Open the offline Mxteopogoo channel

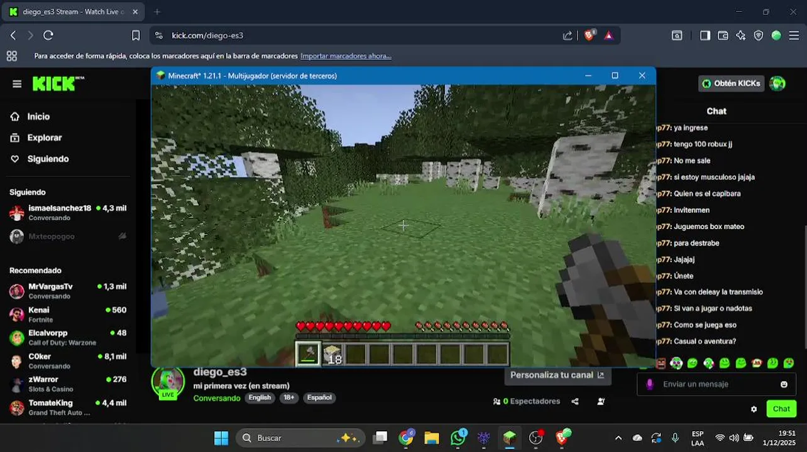(x=68, y=236)
